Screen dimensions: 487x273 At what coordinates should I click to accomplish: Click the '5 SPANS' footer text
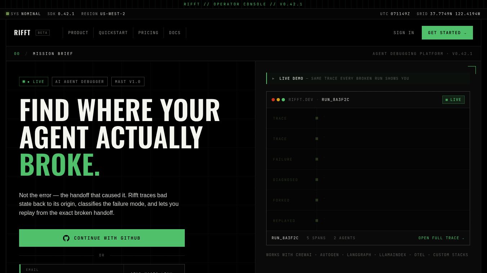[316, 238]
